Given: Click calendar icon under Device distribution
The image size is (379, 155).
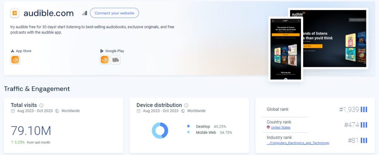Looking at the screenshot, I should tap(138, 111).
